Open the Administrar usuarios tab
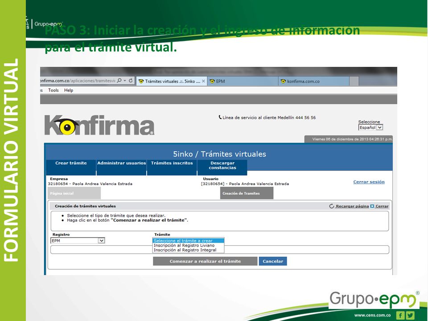 pos(121,167)
